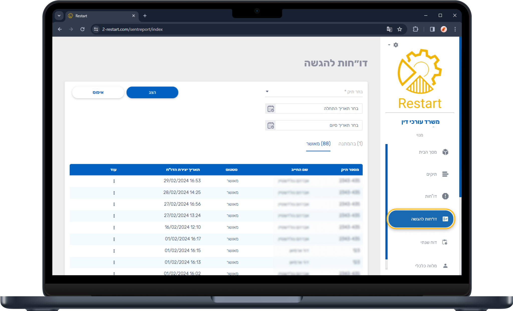Sort by תאריך יצירת הדו"ח header
The width and height of the screenshot is (513, 311).
(x=183, y=170)
